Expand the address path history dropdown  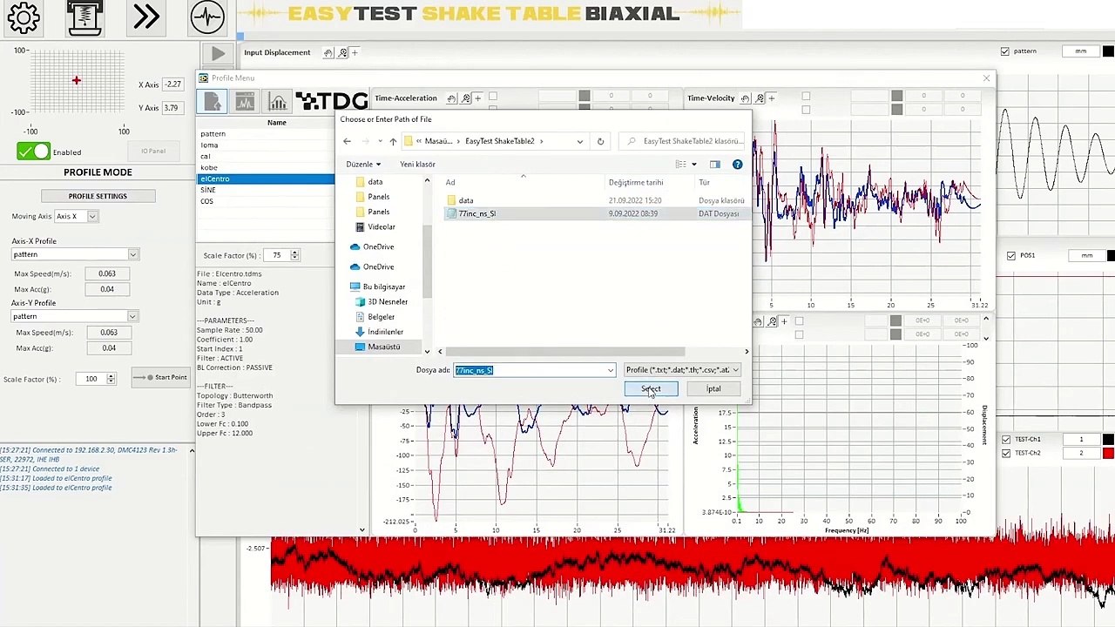[579, 141]
